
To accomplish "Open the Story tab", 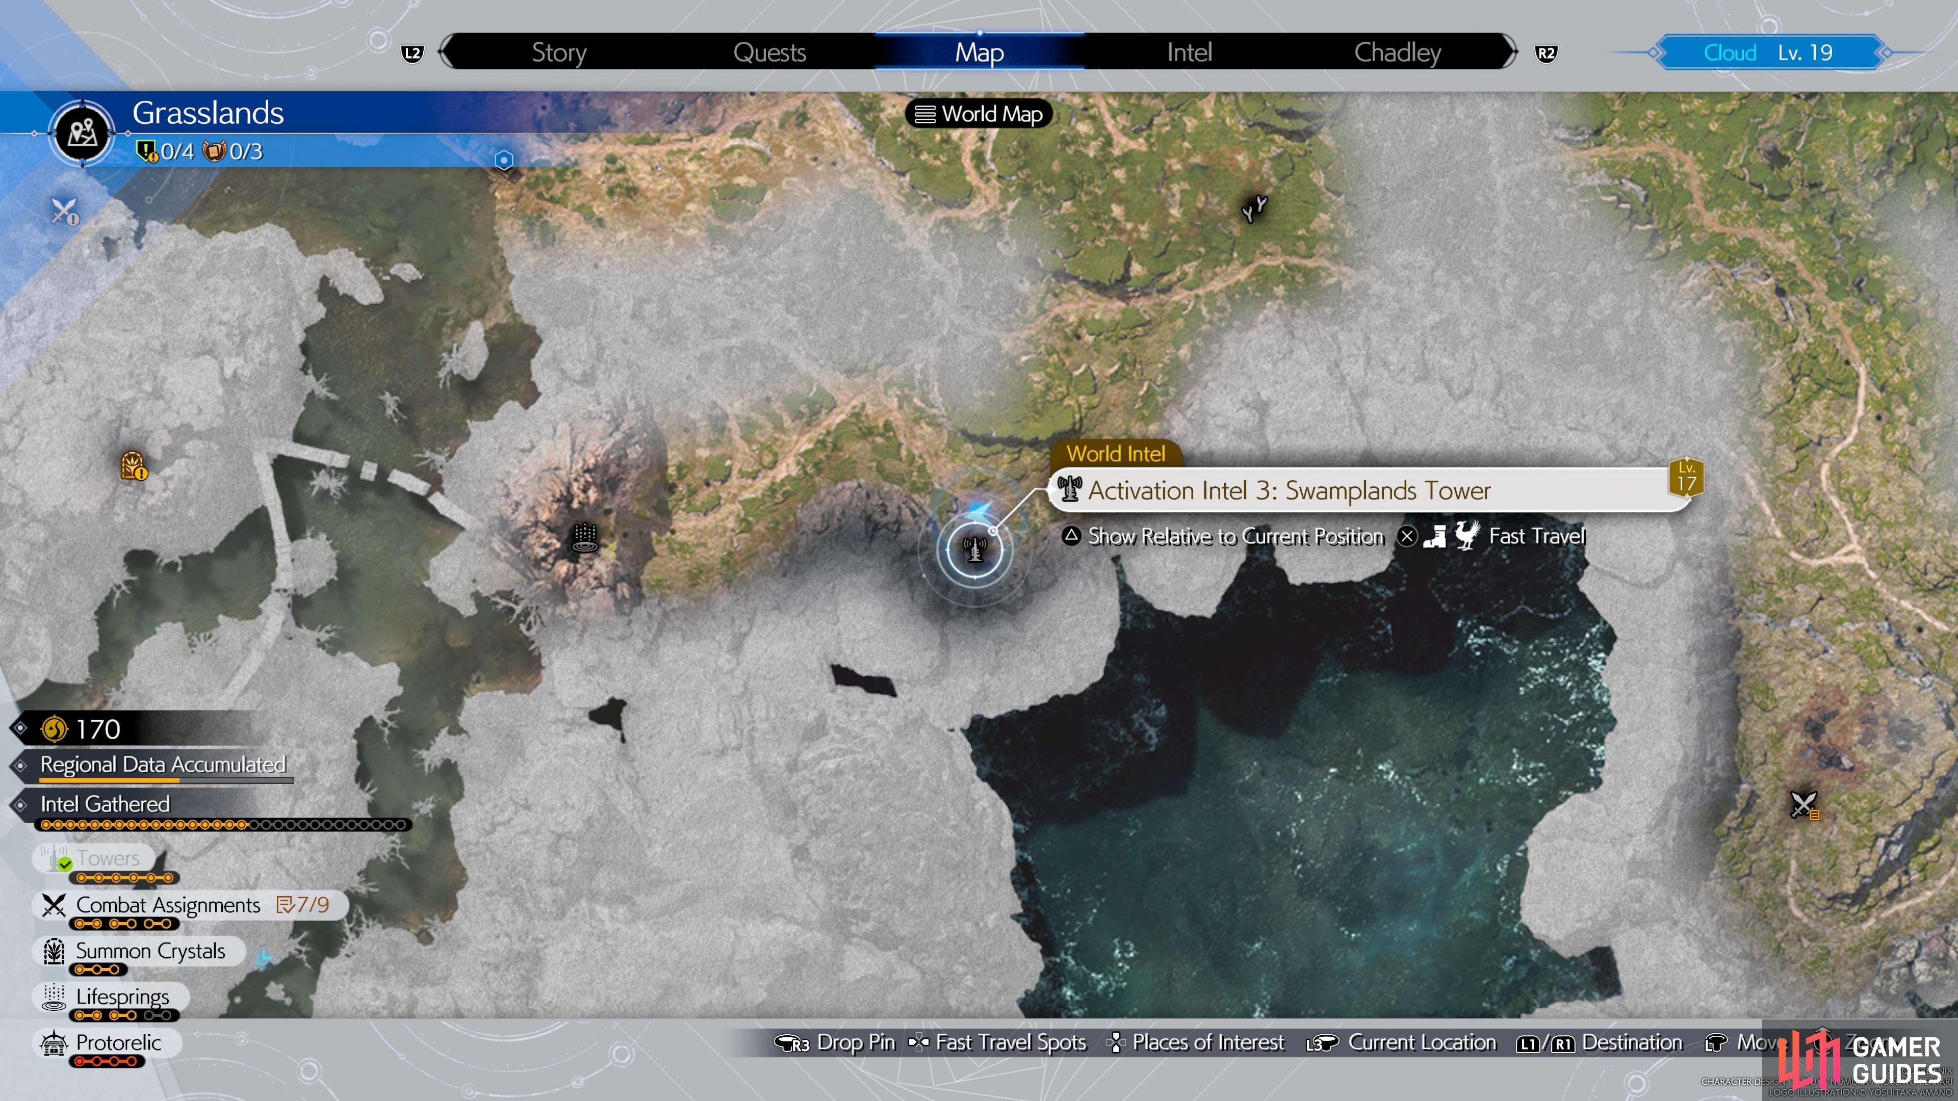I will 559,53.
